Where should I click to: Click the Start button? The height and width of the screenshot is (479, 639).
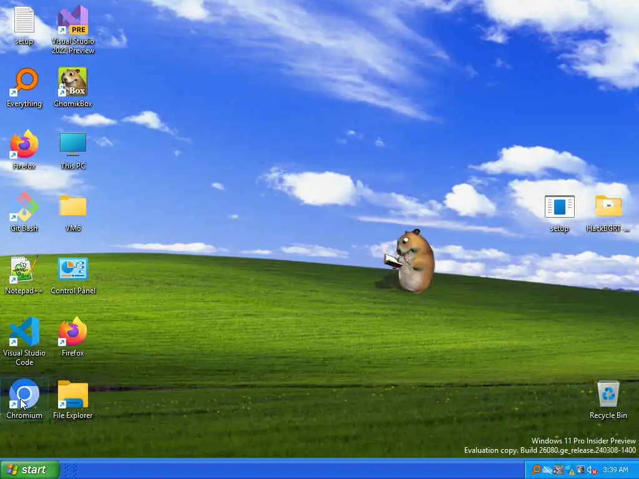[29, 470]
